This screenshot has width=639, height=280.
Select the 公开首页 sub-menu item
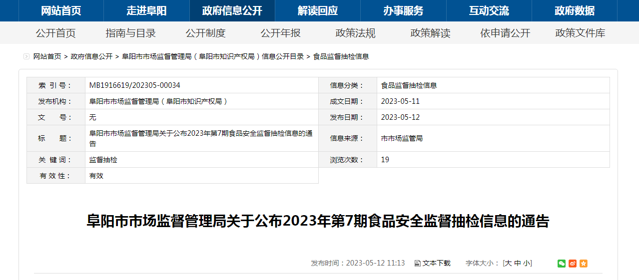(55, 33)
